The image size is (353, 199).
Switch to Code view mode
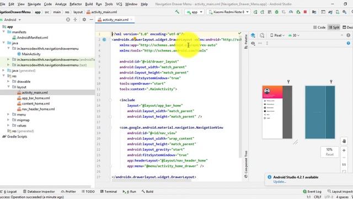coord(319,27)
